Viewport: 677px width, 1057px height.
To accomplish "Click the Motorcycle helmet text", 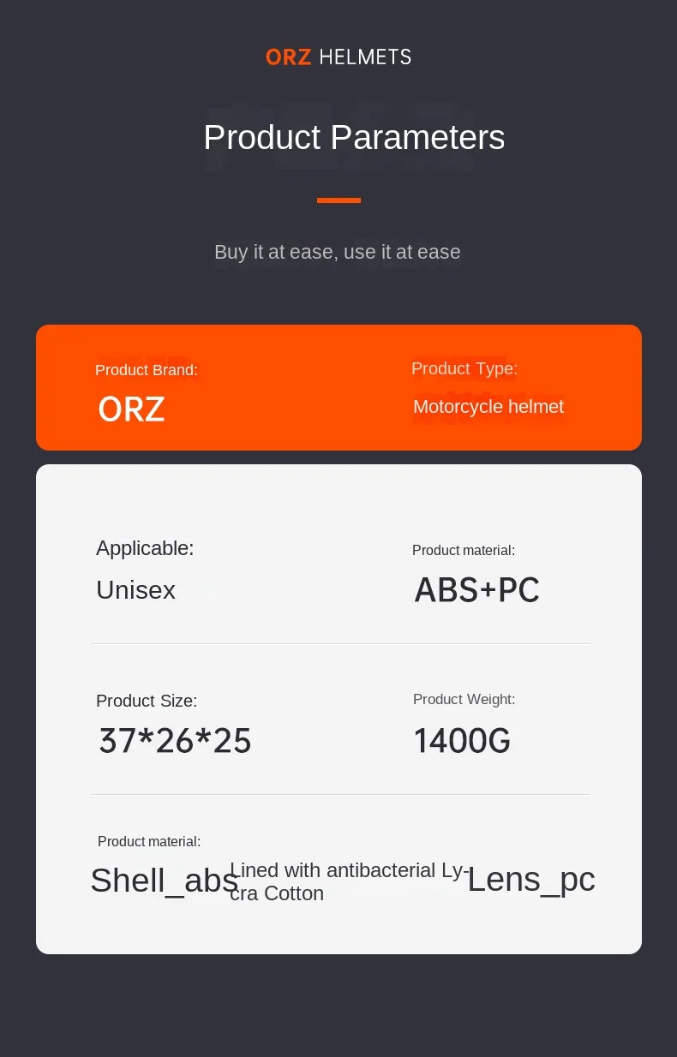I will [488, 407].
